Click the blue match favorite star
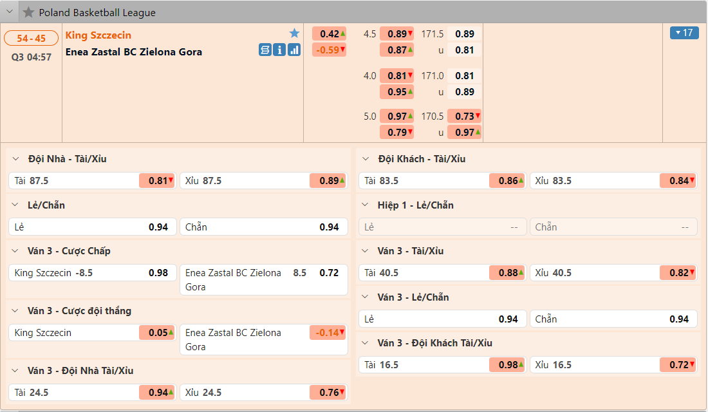This screenshot has height=412, width=708. [294, 33]
